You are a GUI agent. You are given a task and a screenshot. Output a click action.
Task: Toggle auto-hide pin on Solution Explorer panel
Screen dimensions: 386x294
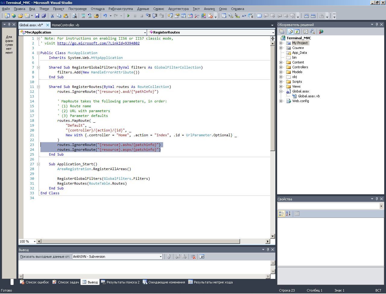(x=377, y=25)
